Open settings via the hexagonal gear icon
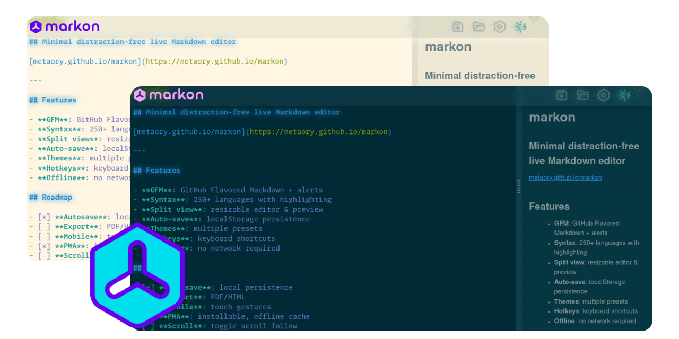 pyautogui.click(x=603, y=95)
